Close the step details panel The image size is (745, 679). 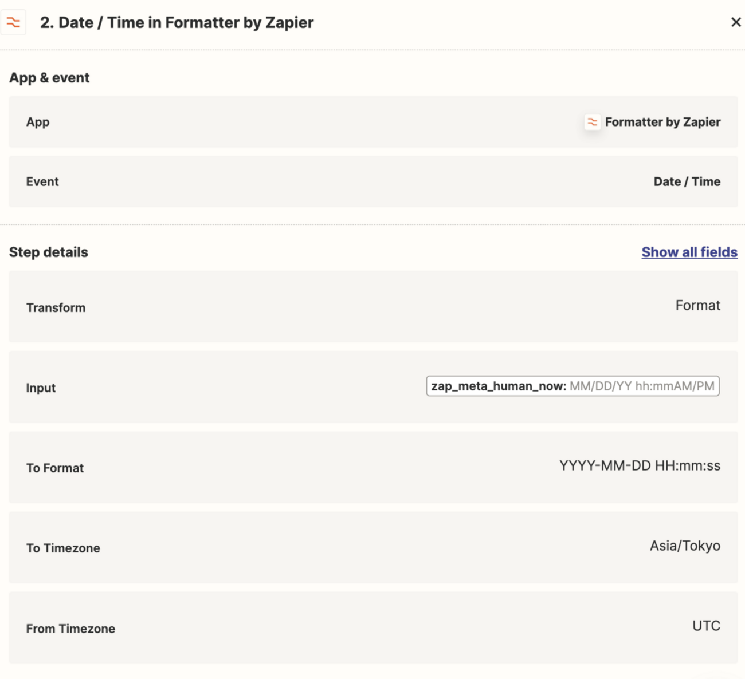coord(736,22)
